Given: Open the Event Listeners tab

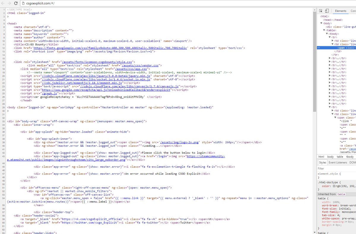Looking at the screenshot, I should pyautogui.click(x=338, y=163).
